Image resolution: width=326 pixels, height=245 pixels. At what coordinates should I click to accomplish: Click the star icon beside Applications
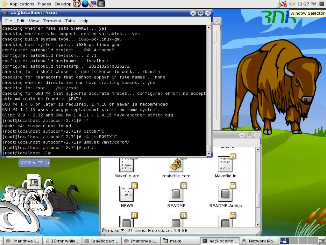[x=4, y=4]
